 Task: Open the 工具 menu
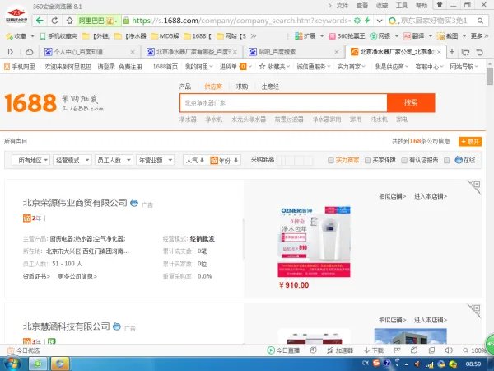coord(402,6)
